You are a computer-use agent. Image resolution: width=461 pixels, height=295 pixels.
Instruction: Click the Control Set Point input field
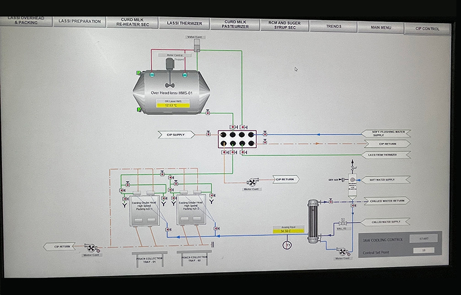click(424, 250)
